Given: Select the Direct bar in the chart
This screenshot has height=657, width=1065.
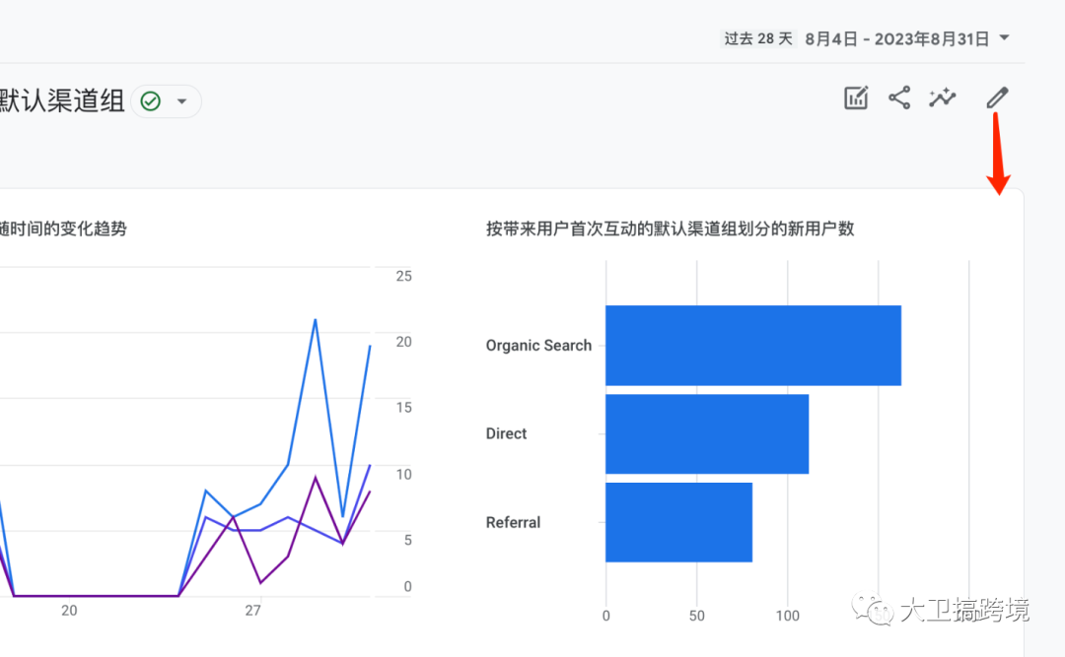Looking at the screenshot, I should pyautogui.click(x=706, y=433).
